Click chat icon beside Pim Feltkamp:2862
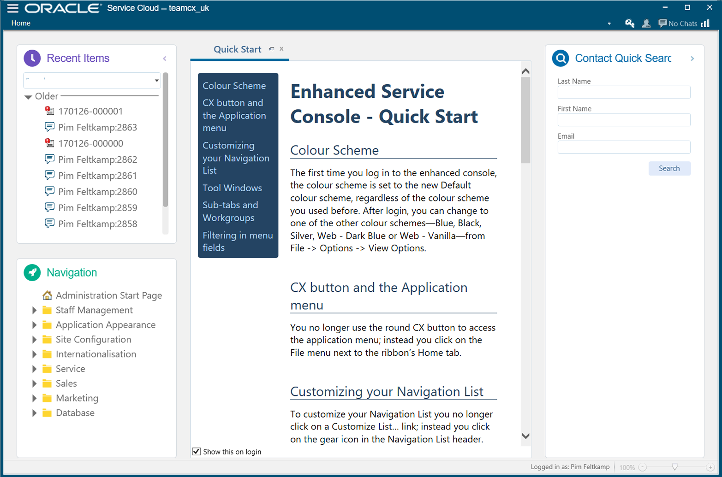Viewport: 722px width, 477px height. pos(49,159)
